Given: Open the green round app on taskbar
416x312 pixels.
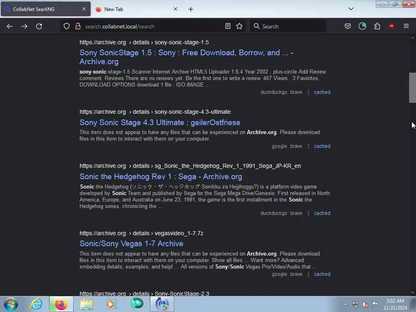Looking at the screenshot, I should pos(137,304).
